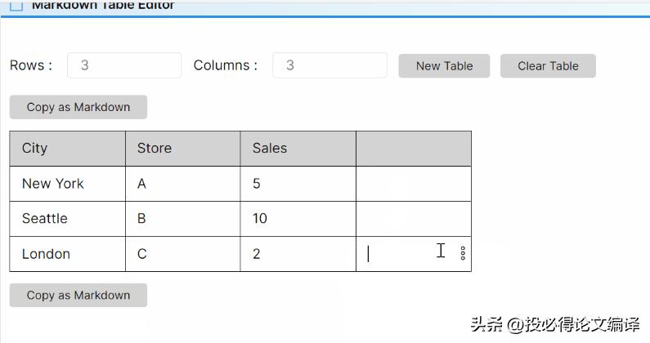Click the Columns number input field
650x343 pixels.
point(329,65)
